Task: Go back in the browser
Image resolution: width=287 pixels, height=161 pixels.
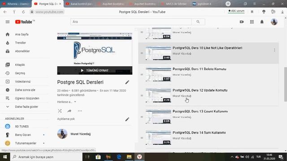Action: pos(5,12)
